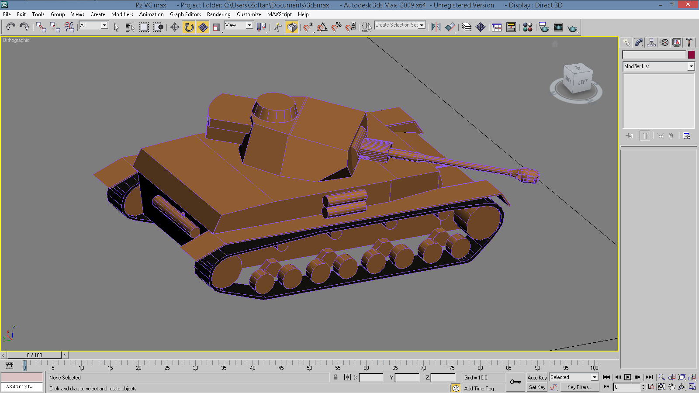Screen dimensions: 699x393
Task: Open the File menu
Action: coord(7,14)
